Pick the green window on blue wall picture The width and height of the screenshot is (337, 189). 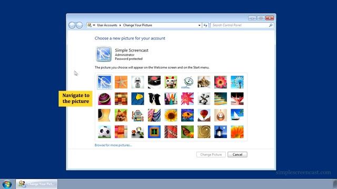click(x=154, y=132)
